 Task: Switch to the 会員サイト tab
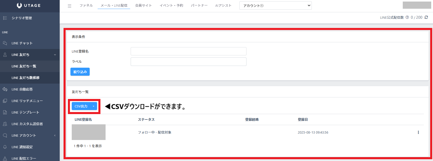coord(143,5)
